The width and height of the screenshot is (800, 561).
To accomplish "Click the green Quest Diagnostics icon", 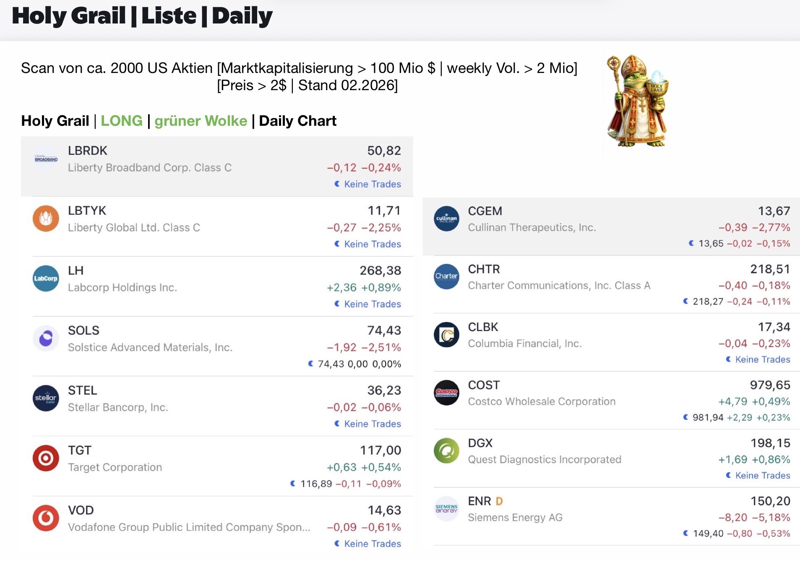I will click(446, 451).
